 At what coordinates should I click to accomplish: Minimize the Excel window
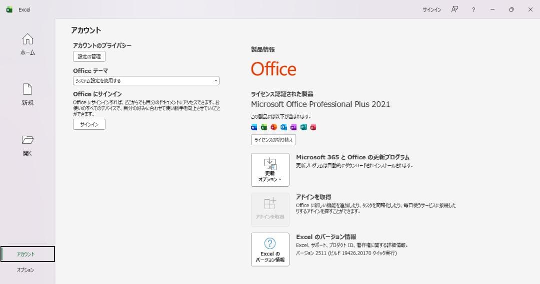click(492, 9)
